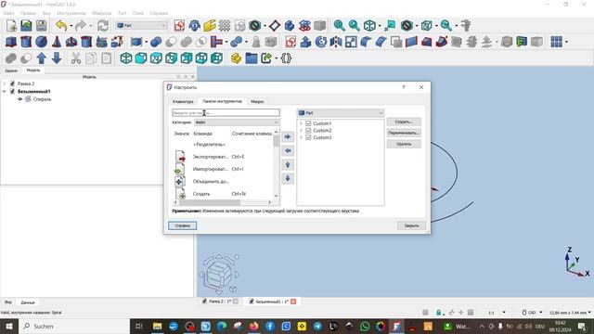This screenshot has height=334, width=594.
Task: Click the Extrude tool icon
Action: click(x=305, y=42)
